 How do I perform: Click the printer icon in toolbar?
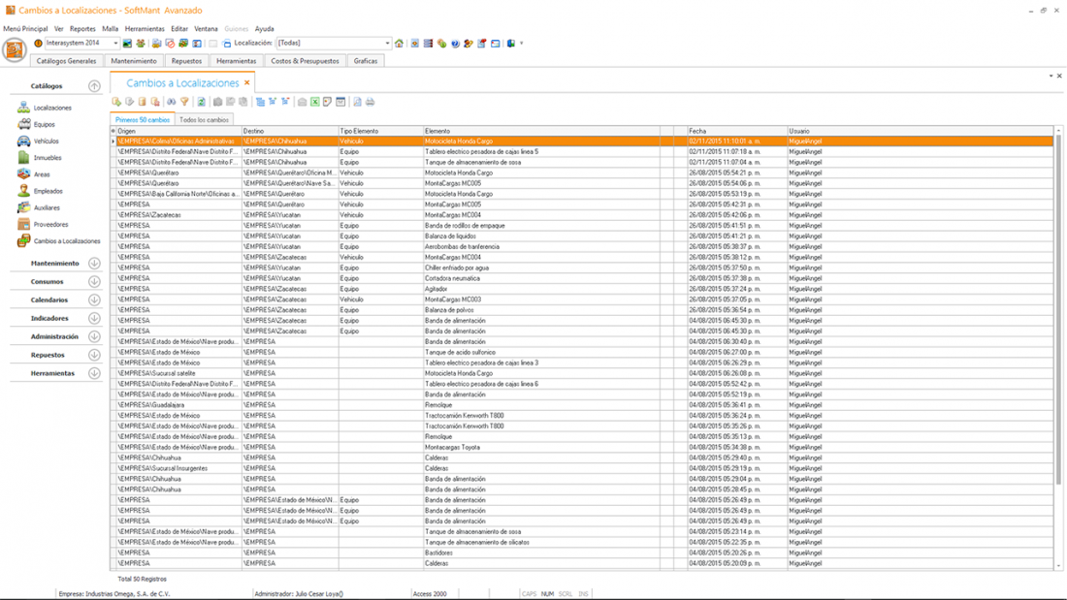371,102
